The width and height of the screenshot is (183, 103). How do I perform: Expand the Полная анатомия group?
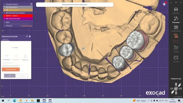[5, 19]
